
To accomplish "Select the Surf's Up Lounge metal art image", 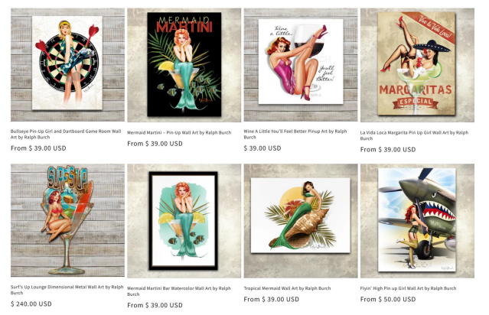I will click(x=67, y=220).
